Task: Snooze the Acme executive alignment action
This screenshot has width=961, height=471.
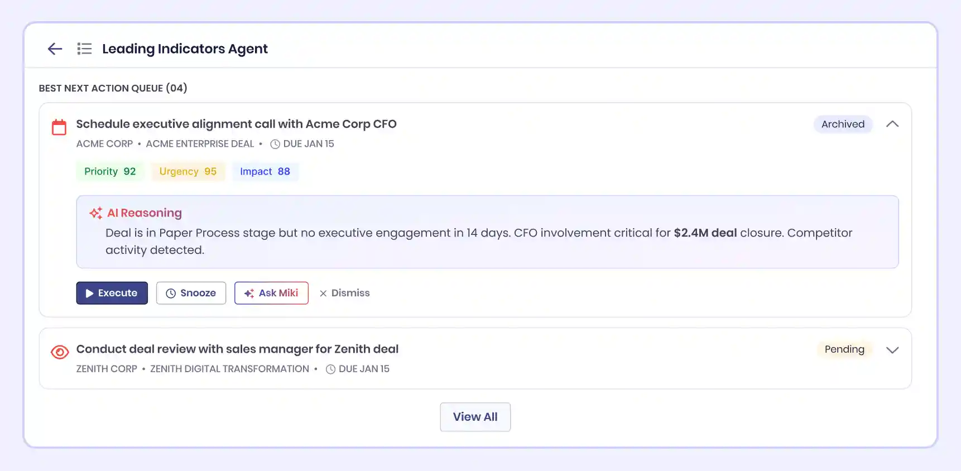Action: tap(191, 293)
